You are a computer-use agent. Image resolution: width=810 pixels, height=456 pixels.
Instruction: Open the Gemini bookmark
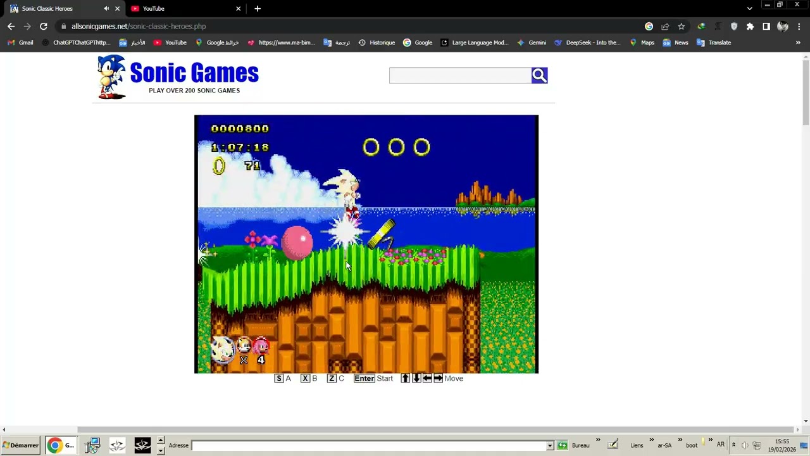click(532, 42)
